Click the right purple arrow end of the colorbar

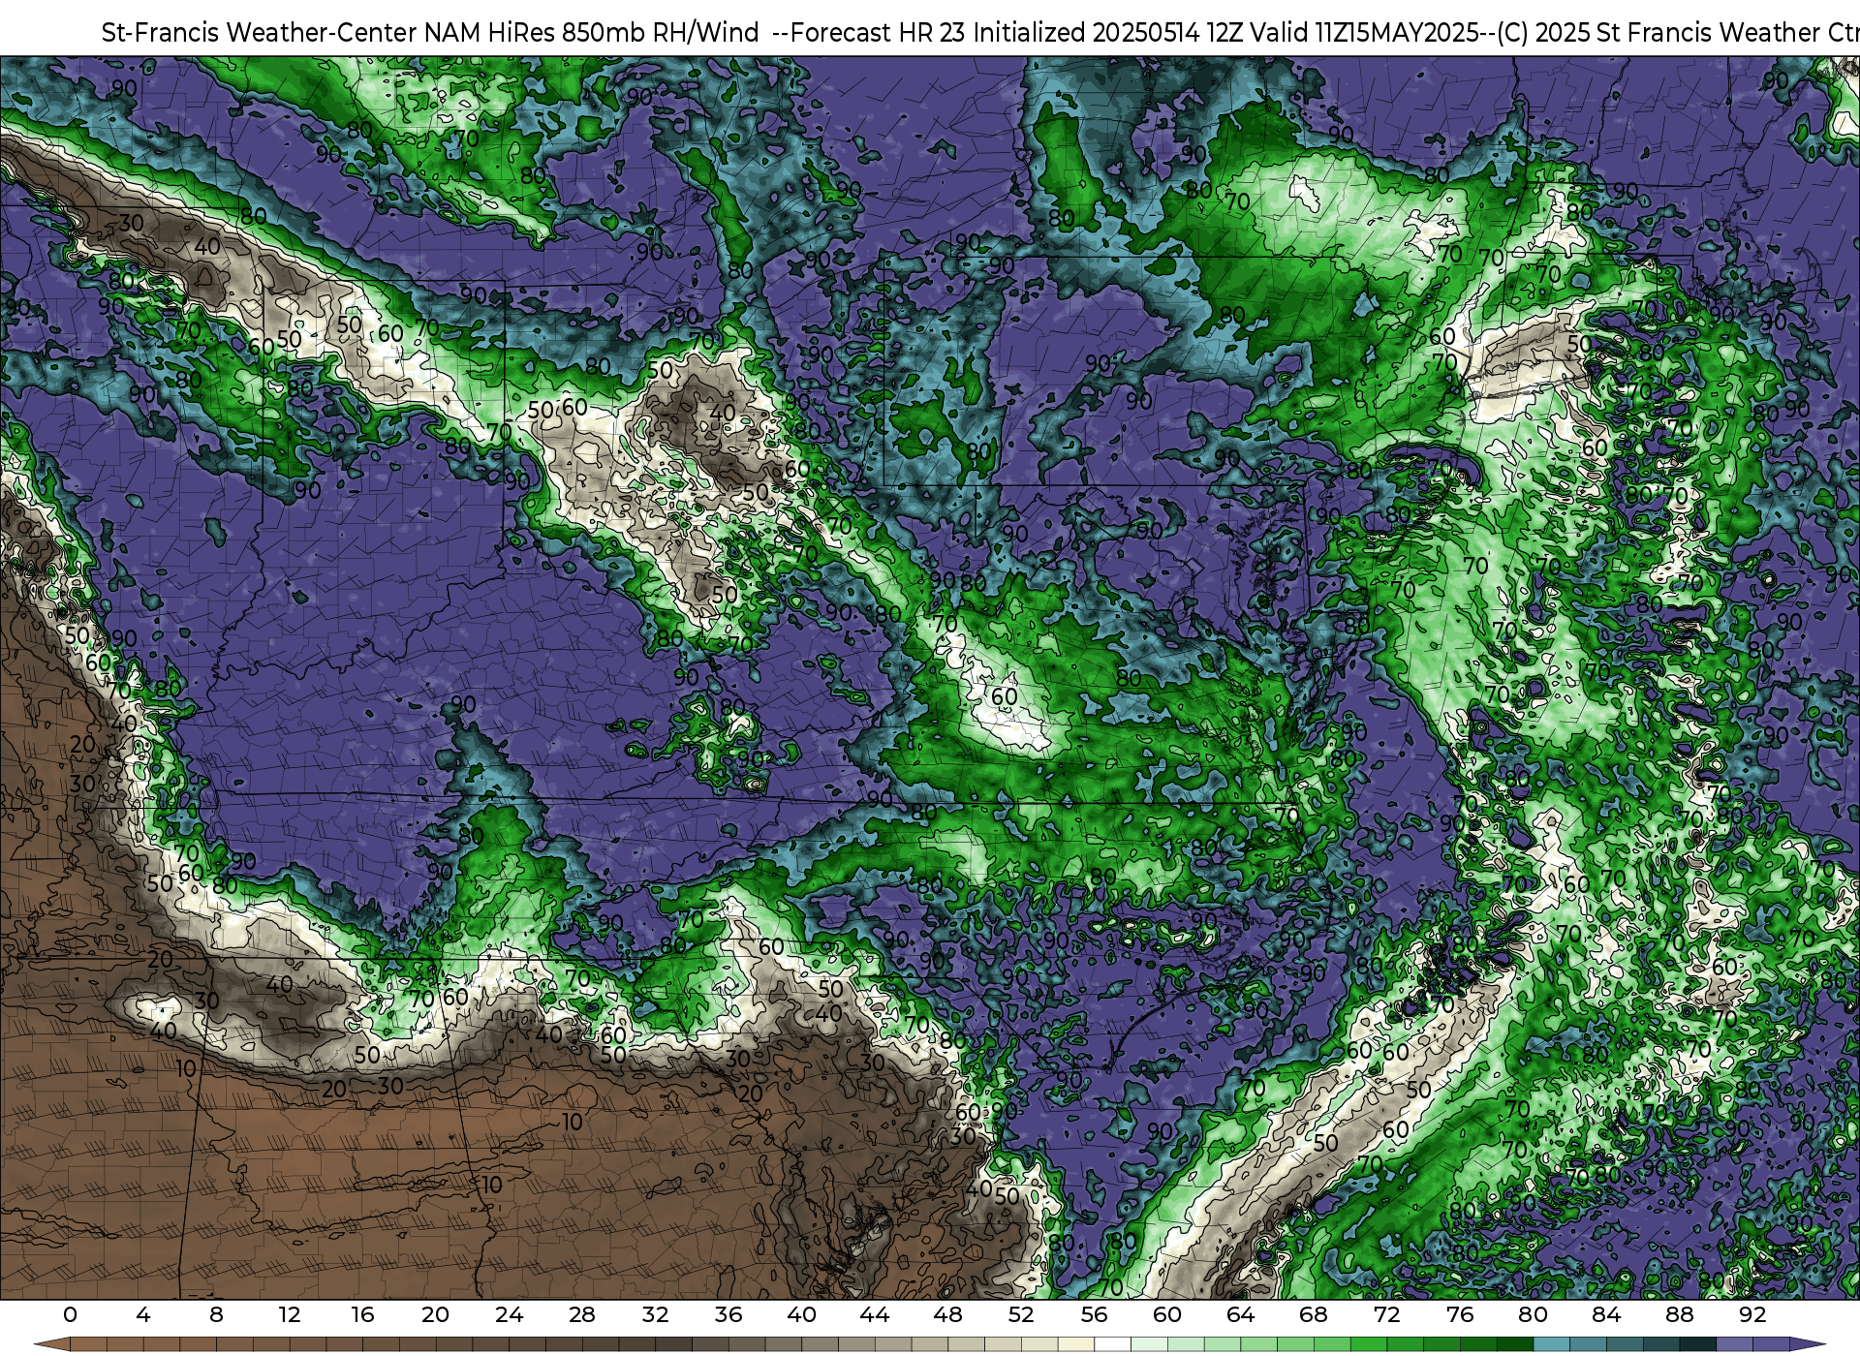tap(1807, 1344)
